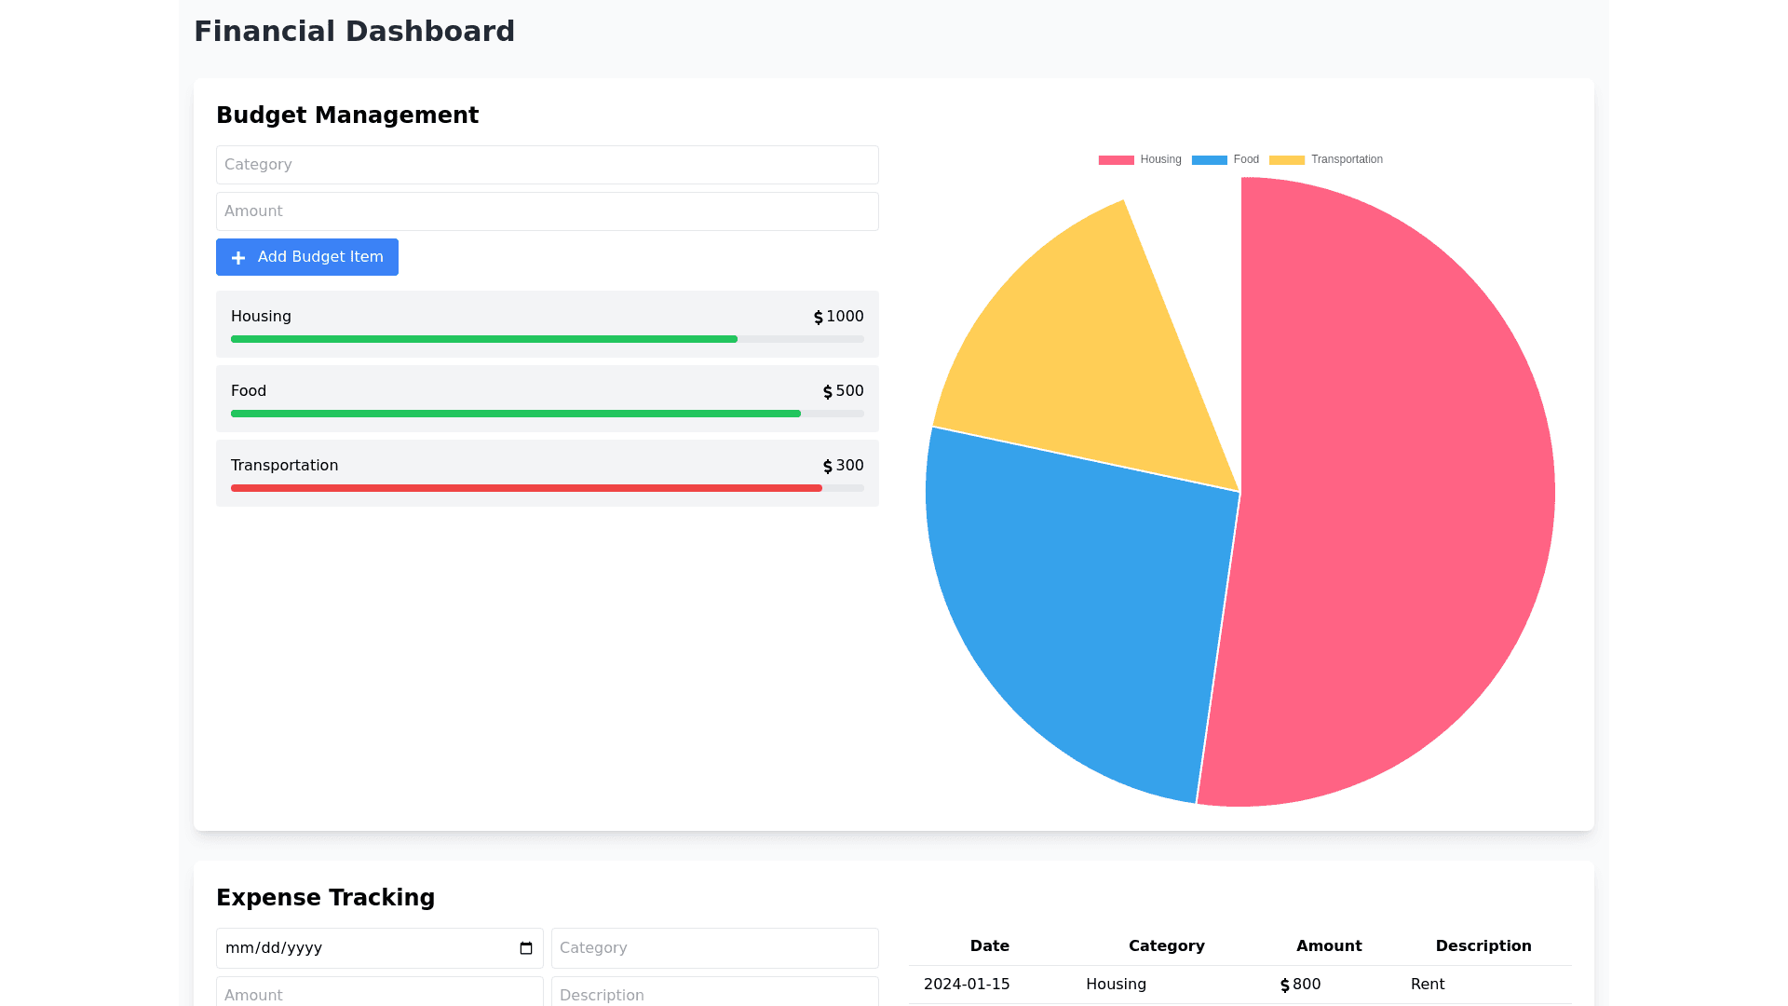Focus the budget Amount input field
The height and width of the screenshot is (1006, 1788).
pos(547,211)
